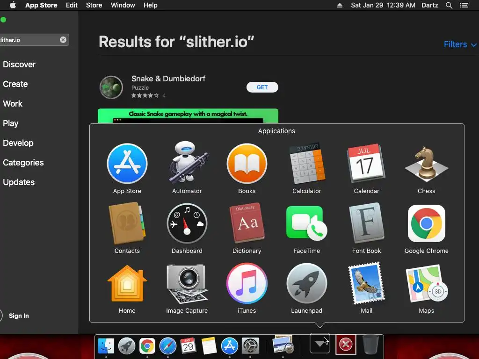Viewport: 479px width, 359px height.
Task: Launch Google Chrome from Applications stack
Action: click(x=427, y=223)
